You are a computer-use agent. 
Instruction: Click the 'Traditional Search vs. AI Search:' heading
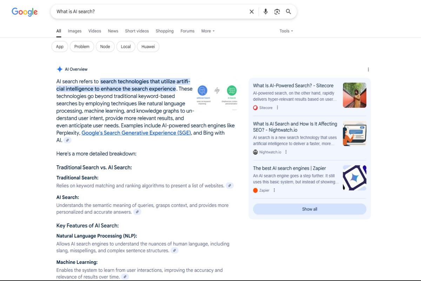pos(94,167)
